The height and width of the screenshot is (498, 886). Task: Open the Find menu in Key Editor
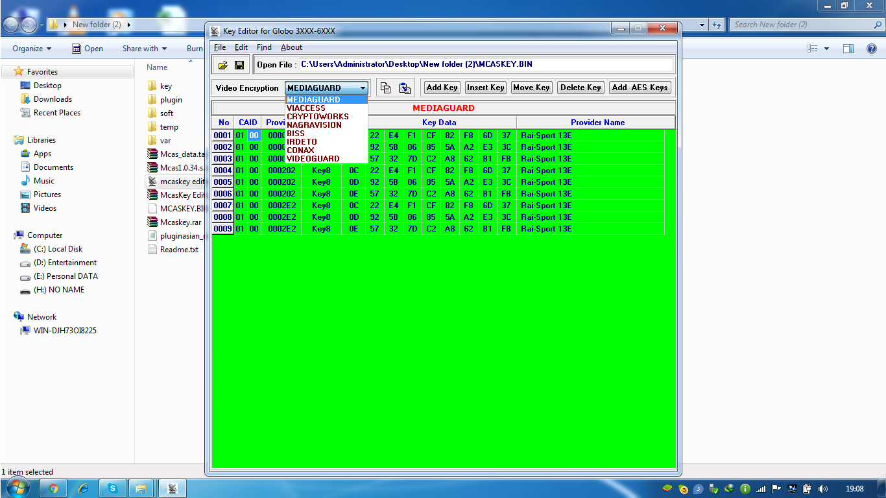pos(264,47)
